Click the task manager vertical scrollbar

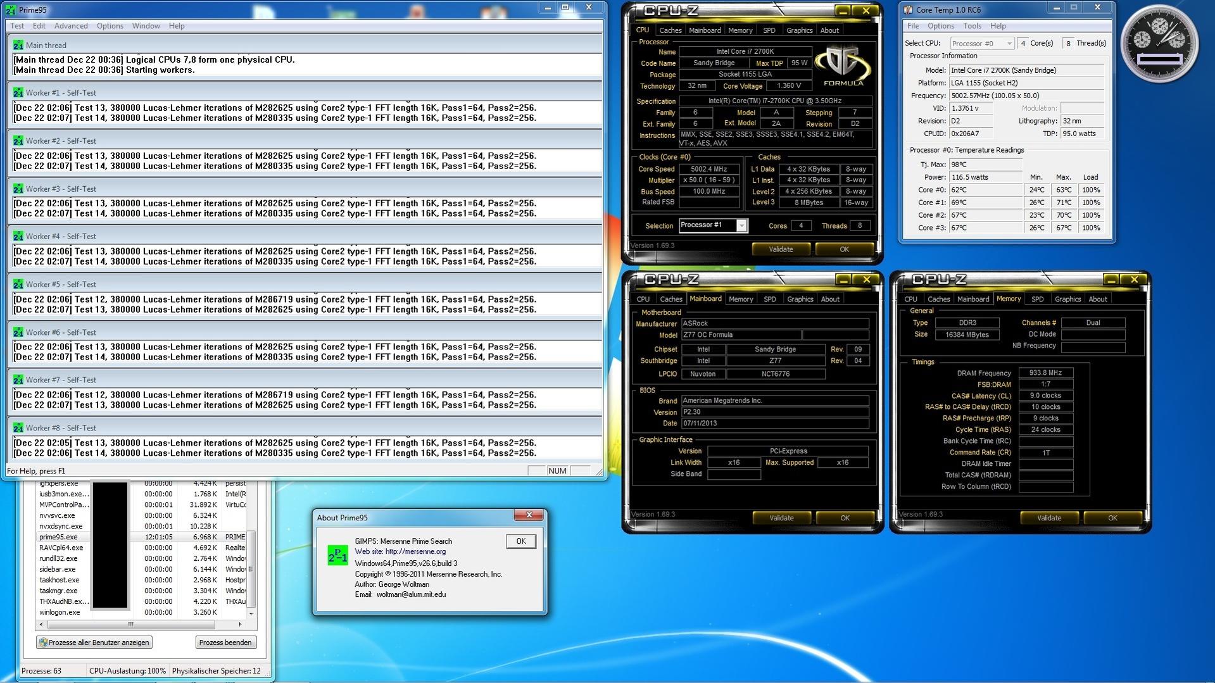click(251, 569)
